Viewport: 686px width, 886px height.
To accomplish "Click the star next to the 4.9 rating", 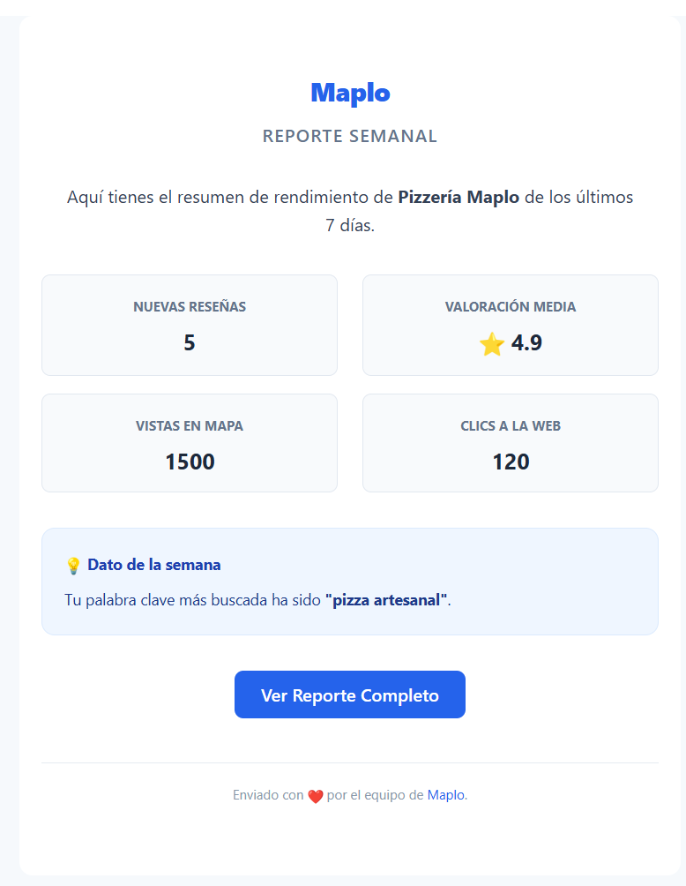I will [491, 343].
